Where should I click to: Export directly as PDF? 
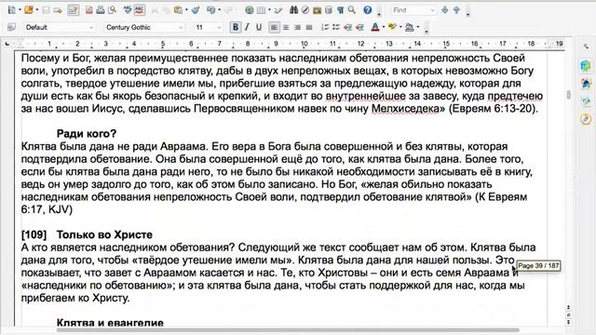(89, 10)
